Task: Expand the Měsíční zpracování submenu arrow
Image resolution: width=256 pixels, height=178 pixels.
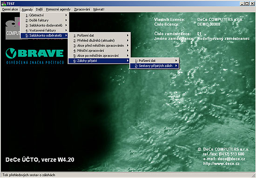Action: (x=128, y=51)
